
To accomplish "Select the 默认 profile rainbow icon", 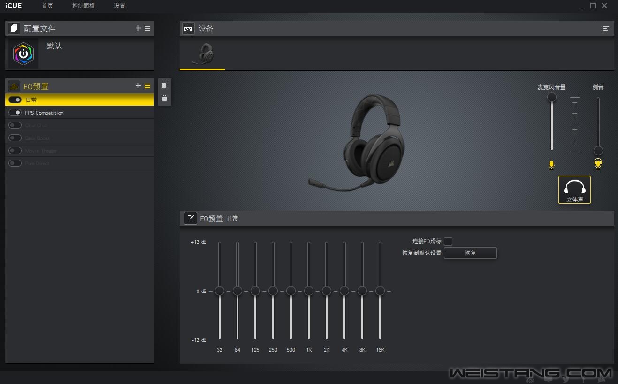I will click(23, 54).
